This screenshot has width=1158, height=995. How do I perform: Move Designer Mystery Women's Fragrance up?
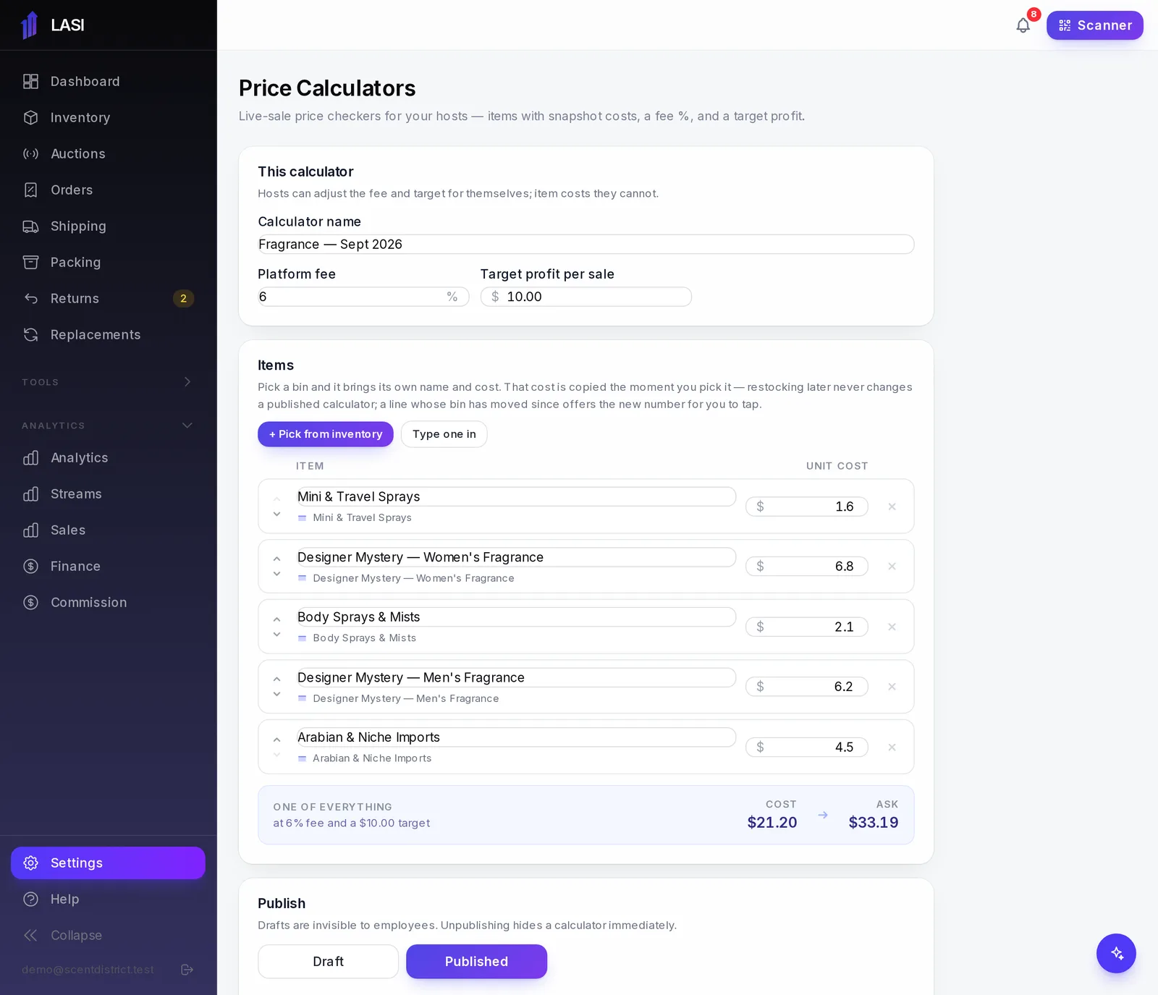click(276, 559)
